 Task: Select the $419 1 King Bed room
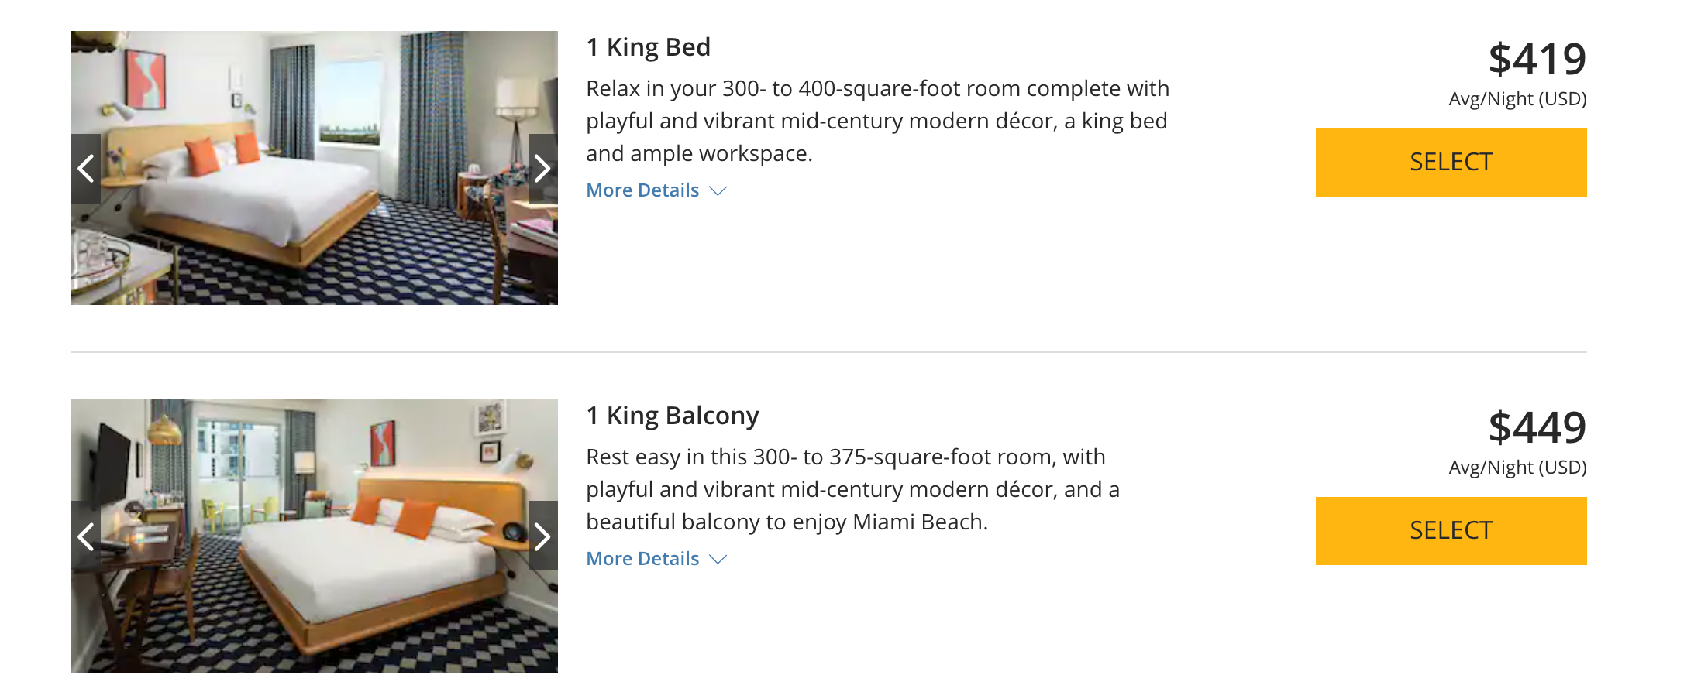(1451, 163)
